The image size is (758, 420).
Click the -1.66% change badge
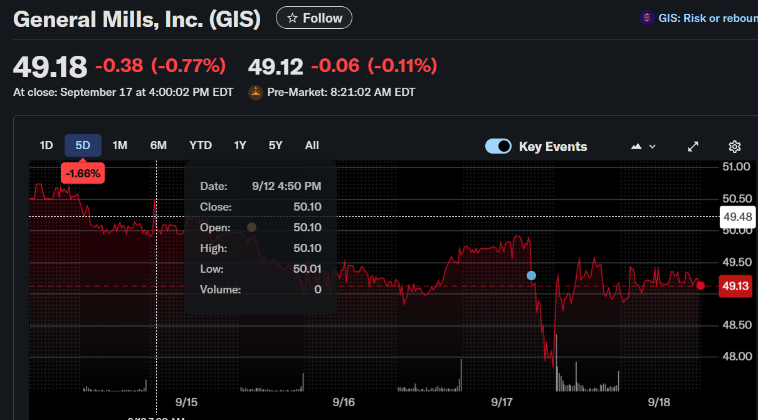(83, 174)
